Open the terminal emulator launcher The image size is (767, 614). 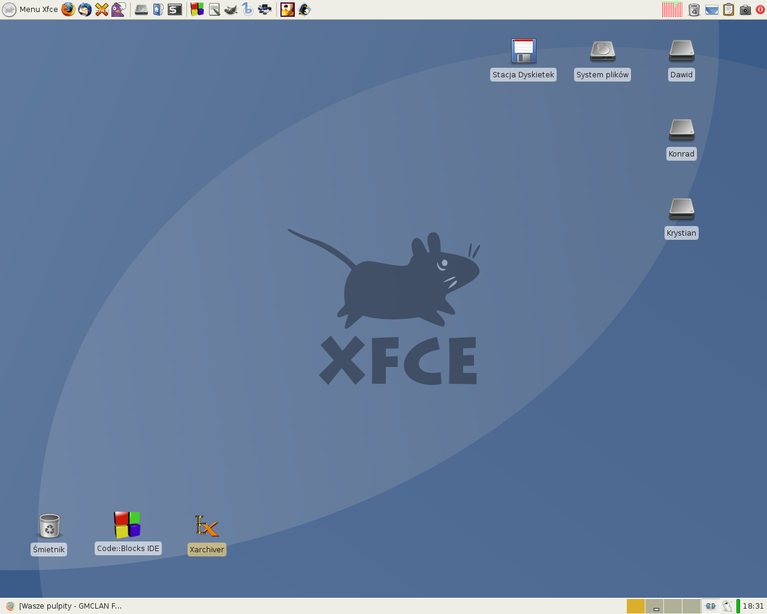point(175,10)
